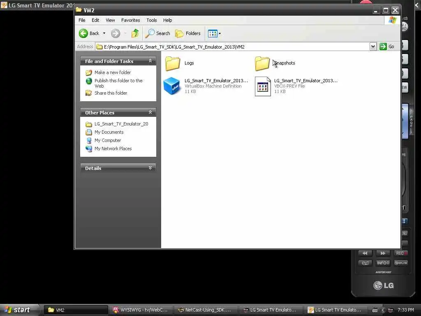The height and width of the screenshot is (316, 421).
Task: Click the Logs folder name
Action: (189, 63)
